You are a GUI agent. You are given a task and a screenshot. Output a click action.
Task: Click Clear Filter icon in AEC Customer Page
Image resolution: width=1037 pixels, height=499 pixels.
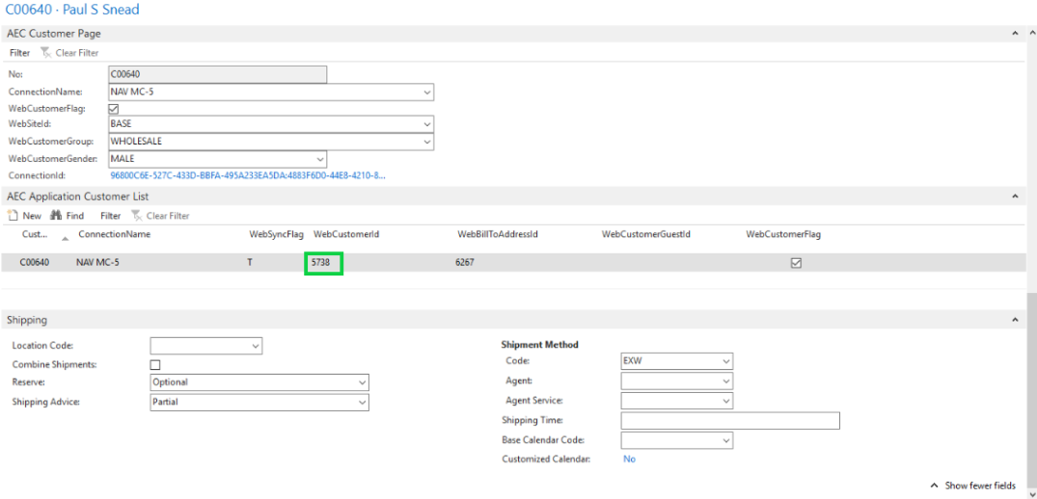45,53
